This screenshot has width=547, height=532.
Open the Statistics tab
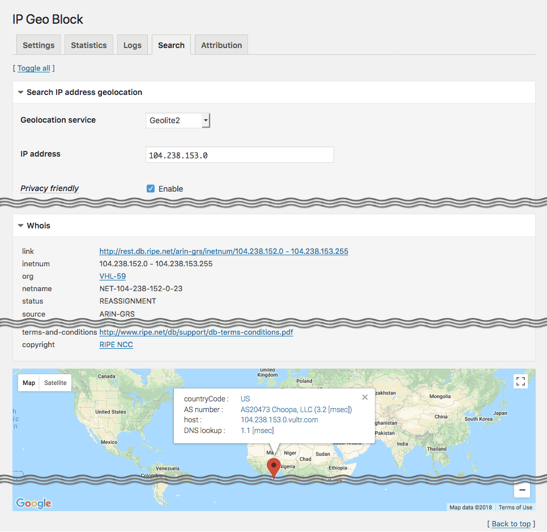(89, 45)
